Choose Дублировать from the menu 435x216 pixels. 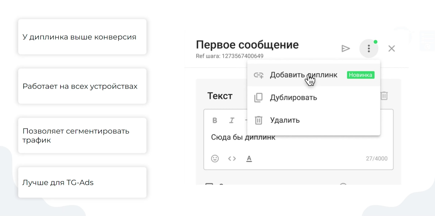point(293,98)
